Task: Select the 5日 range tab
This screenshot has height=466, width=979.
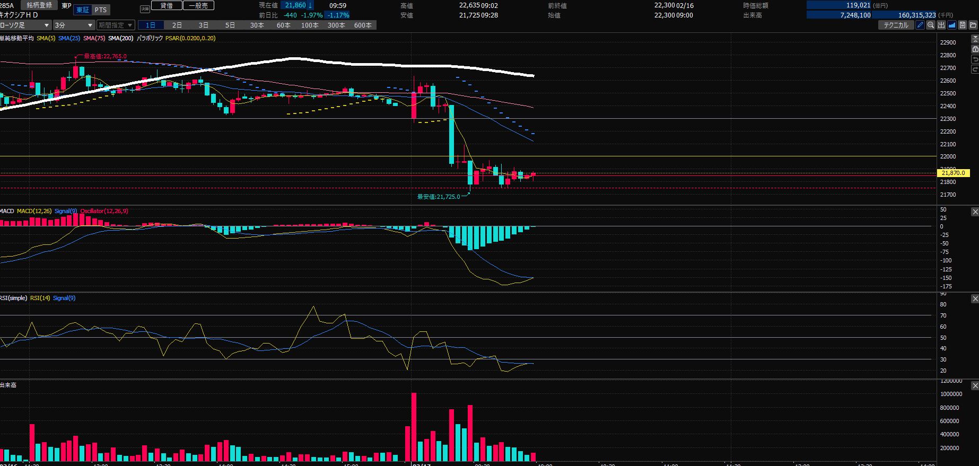Action: tap(230, 25)
